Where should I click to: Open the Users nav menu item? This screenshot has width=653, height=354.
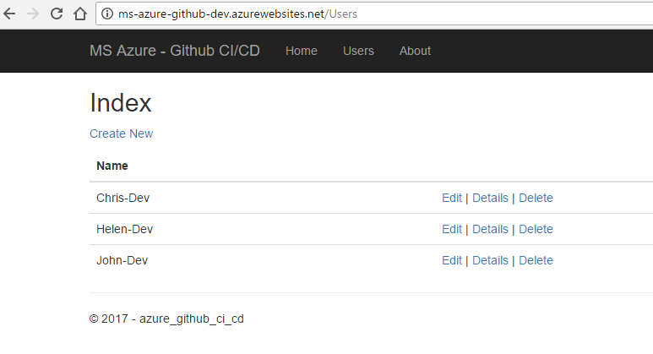pos(358,51)
